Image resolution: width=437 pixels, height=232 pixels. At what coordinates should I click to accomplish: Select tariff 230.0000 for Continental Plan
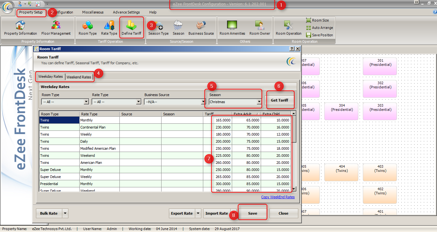pyautogui.click(x=217, y=127)
